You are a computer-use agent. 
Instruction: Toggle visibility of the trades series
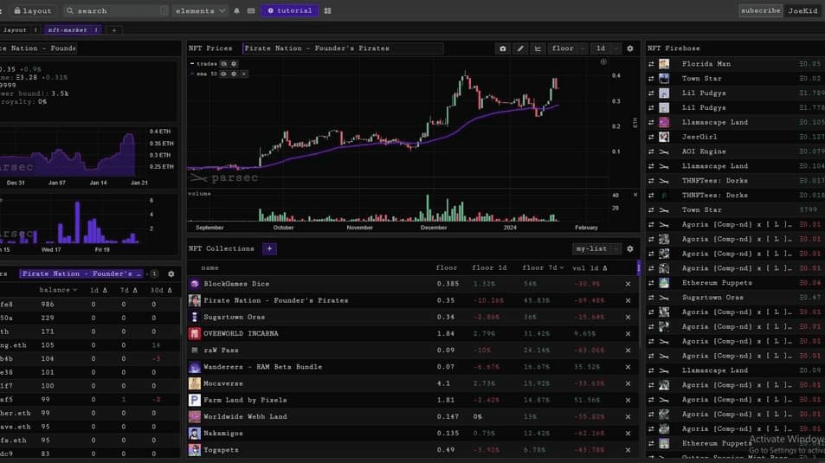click(223, 64)
